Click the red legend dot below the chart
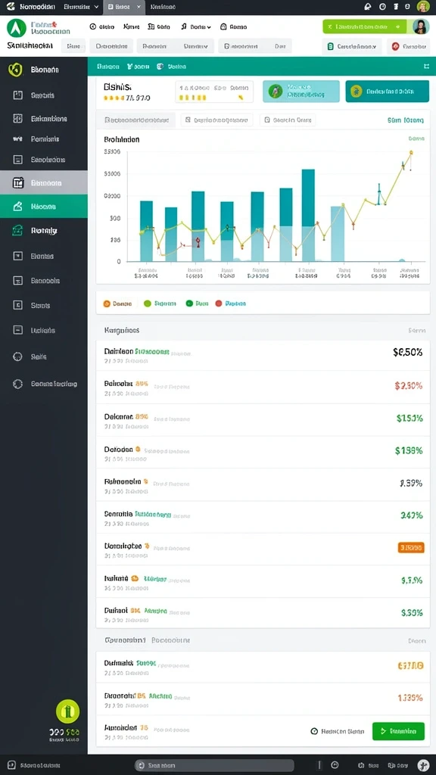The image size is (436, 775). [219, 303]
